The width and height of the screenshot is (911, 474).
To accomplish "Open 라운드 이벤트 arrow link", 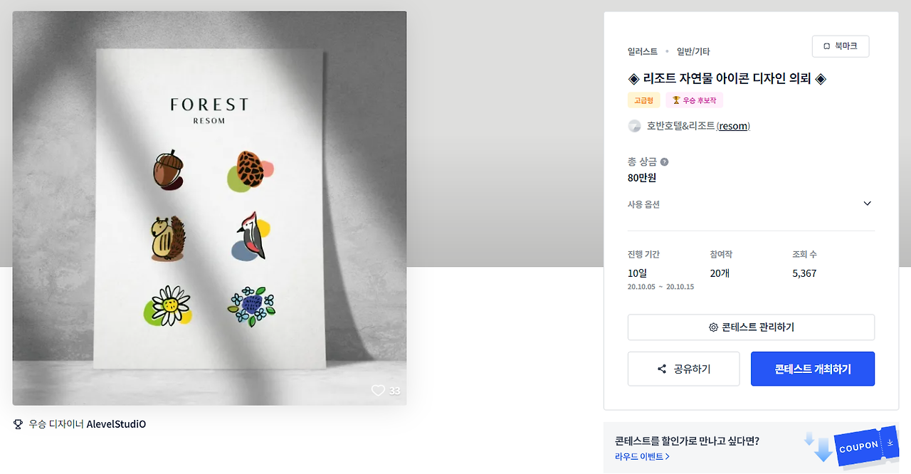I will (x=642, y=456).
